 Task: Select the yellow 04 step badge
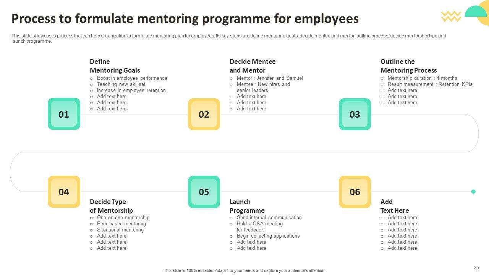[64, 192]
